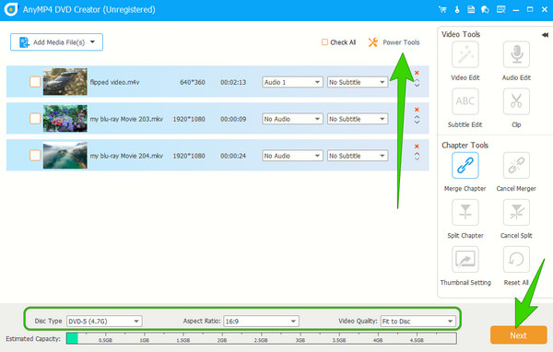
Task: Open the title bar menu icon
Action: [x=500, y=9]
